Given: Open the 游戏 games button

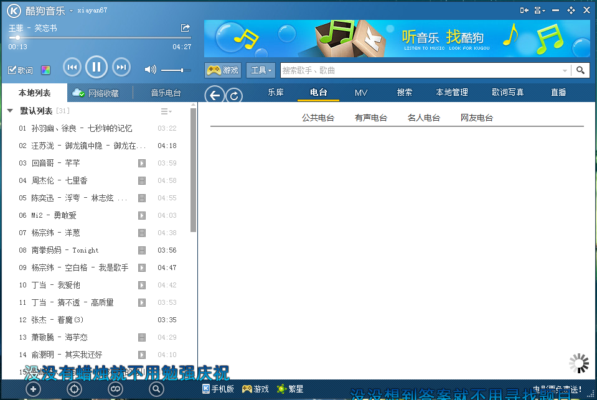Looking at the screenshot, I should coord(223,70).
